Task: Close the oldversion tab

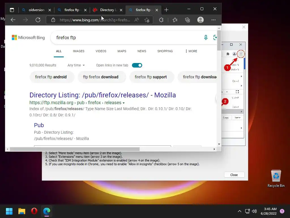Action: point(50,10)
